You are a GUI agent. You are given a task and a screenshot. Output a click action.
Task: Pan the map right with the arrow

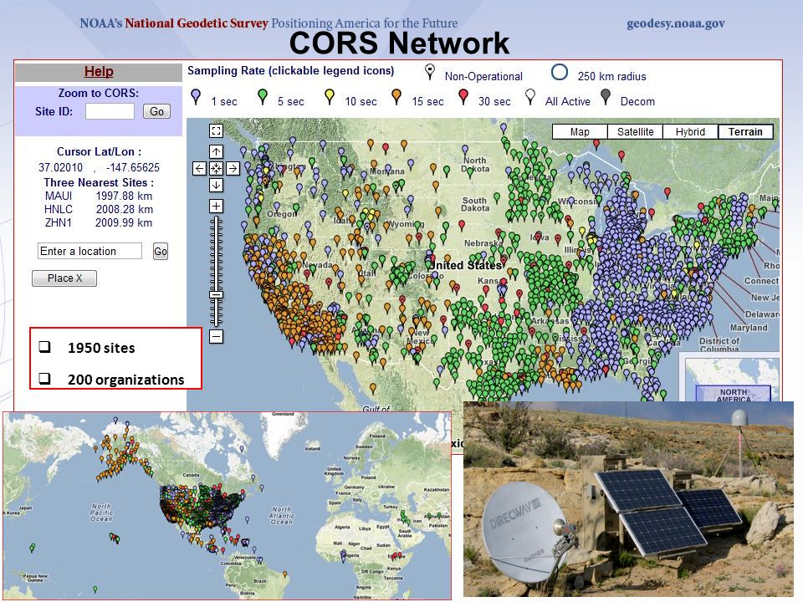pos(233,168)
